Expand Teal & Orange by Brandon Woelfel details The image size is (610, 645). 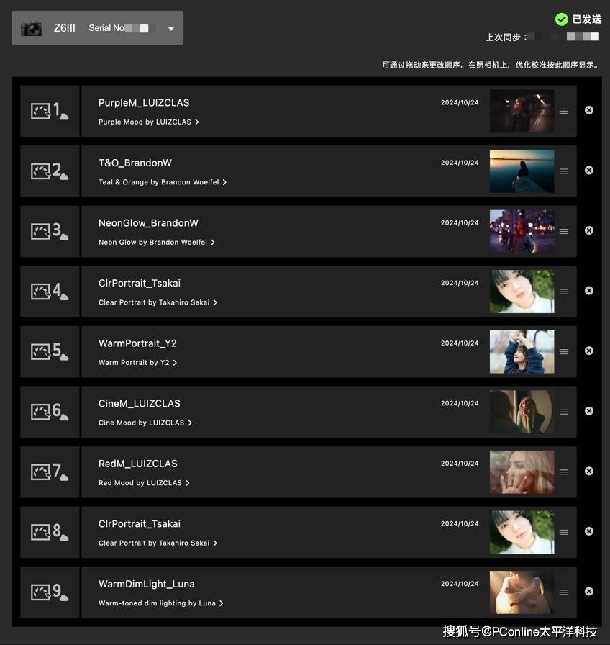[x=163, y=182]
